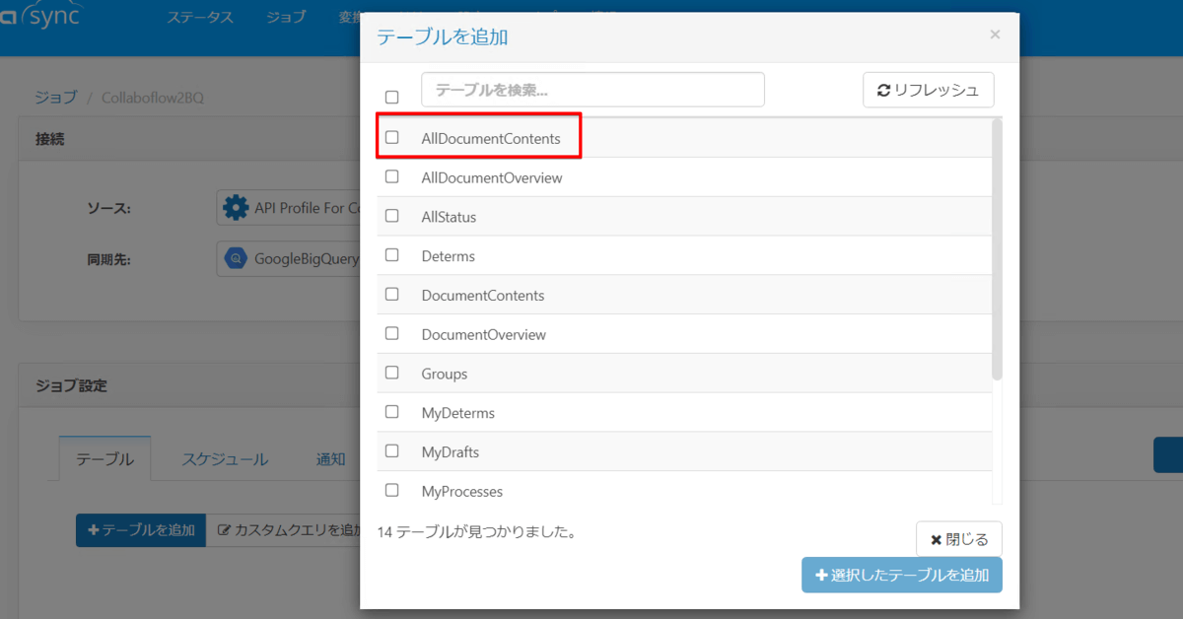1183x619 pixels.
Task: Check the AllDocumentOverview table checkbox
Action: coord(392,176)
